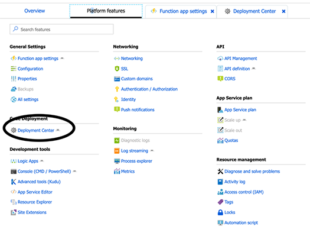
Task: Open the Function app settings link
Action: (x=38, y=59)
